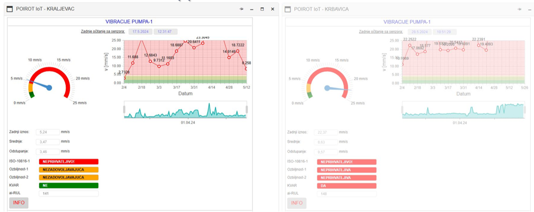534x212 pixels.
Task: Open INFO in the KRBAVICA window
Action: click(x=296, y=203)
